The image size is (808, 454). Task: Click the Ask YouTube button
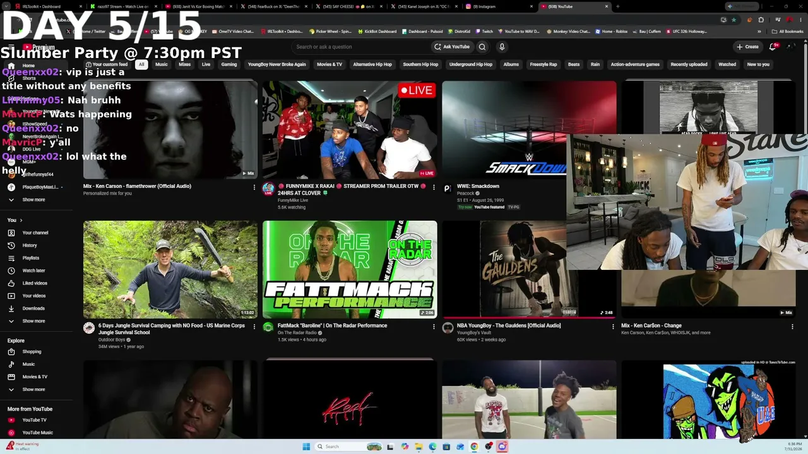tap(452, 47)
